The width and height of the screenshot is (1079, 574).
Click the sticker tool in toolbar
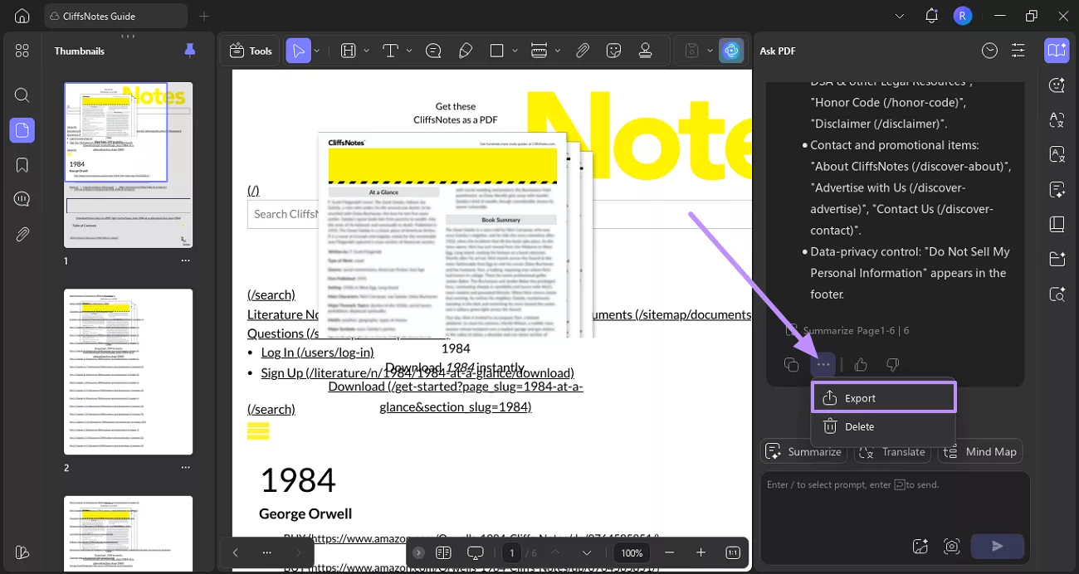click(614, 51)
